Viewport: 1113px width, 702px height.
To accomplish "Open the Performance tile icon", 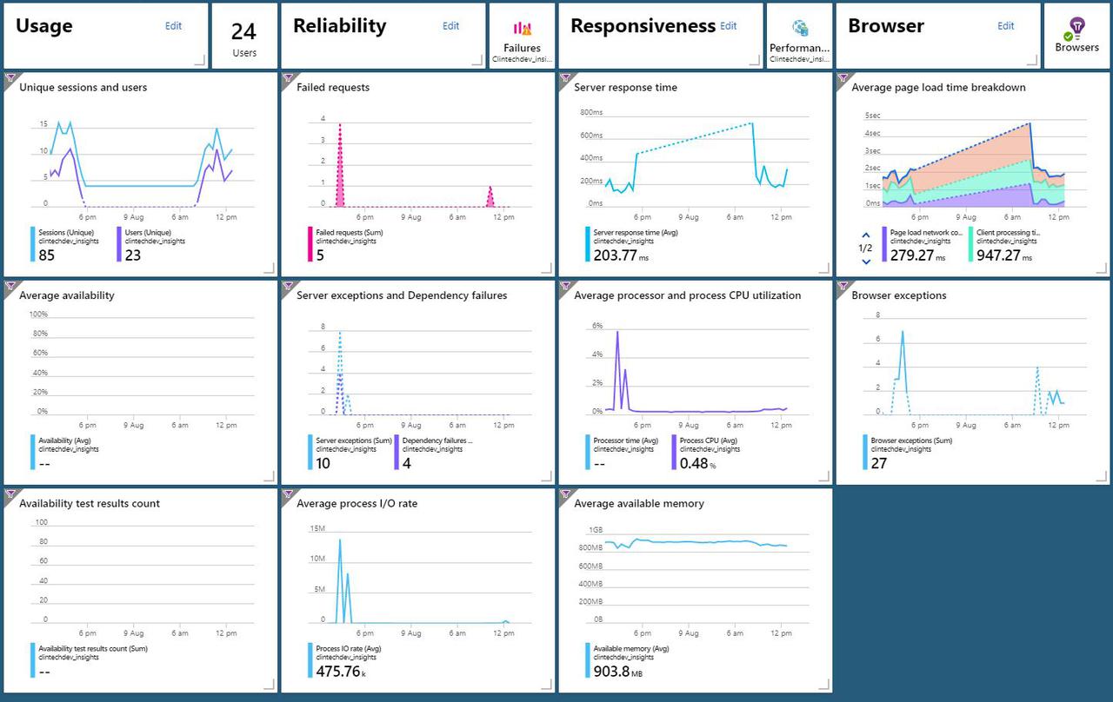I will pyautogui.click(x=800, y=30).
